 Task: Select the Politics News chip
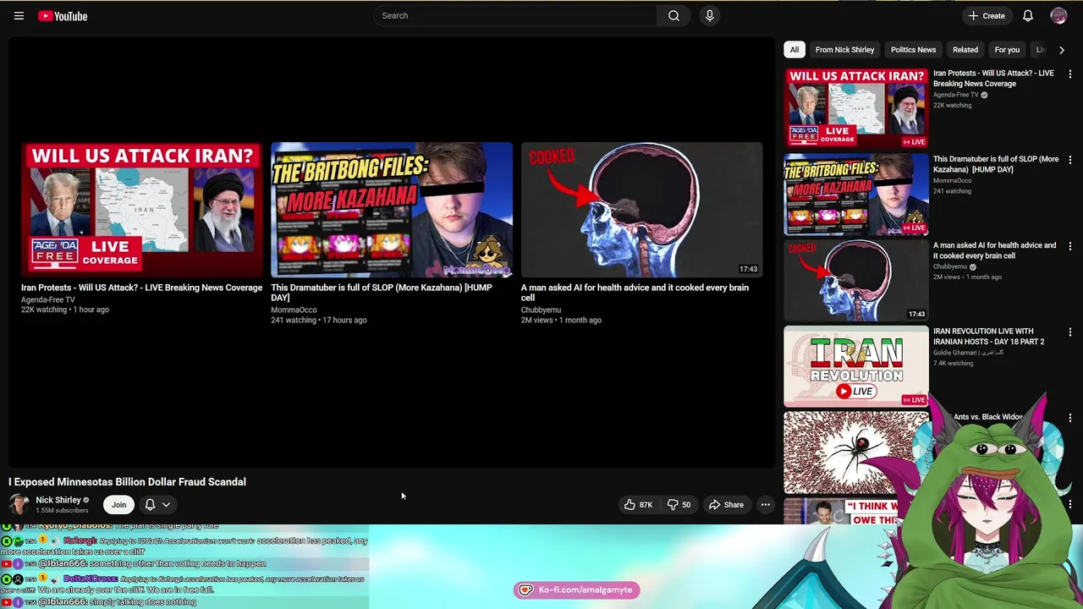click(x=913, y=50)
